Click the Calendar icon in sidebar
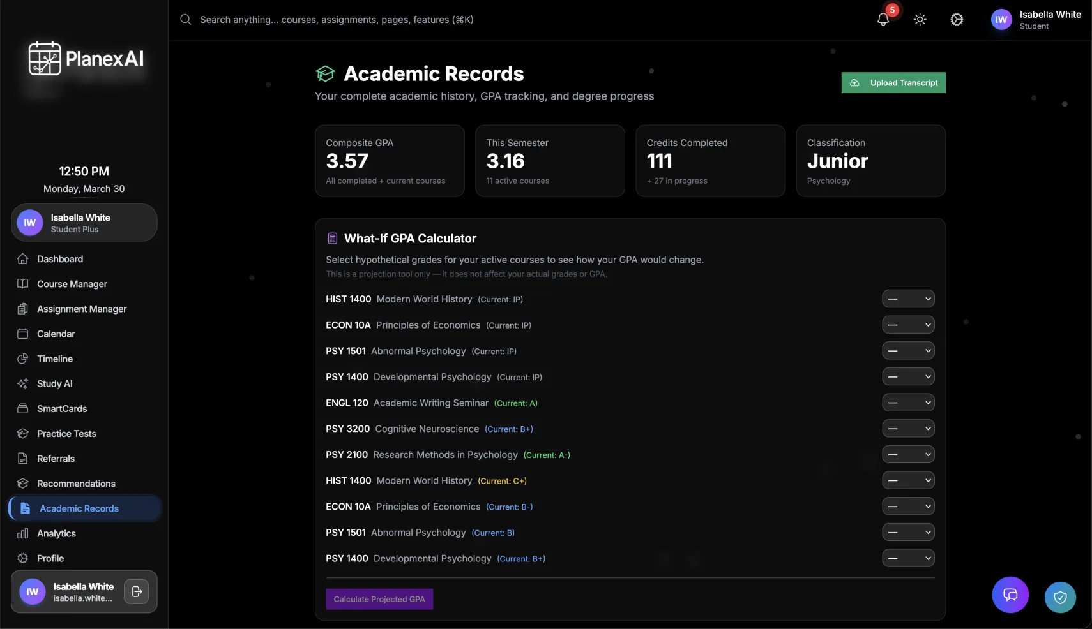 point(23,334)
